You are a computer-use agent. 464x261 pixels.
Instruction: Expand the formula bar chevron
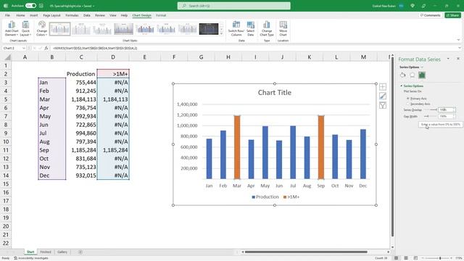459,48
